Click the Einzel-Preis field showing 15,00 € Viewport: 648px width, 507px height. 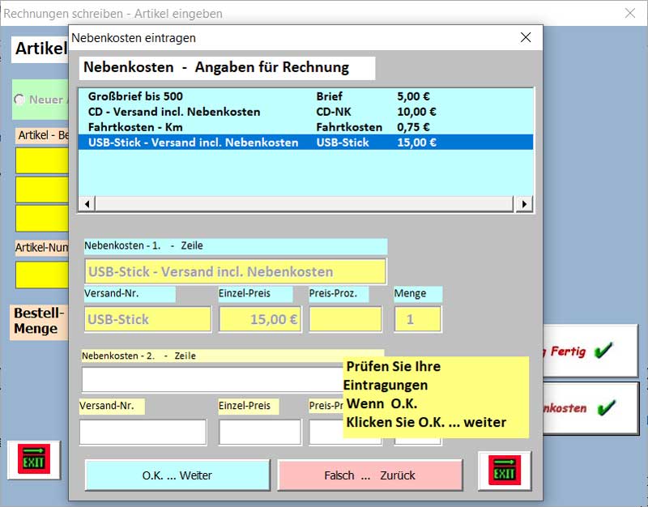pyautogui.click(x=259, y=319)
